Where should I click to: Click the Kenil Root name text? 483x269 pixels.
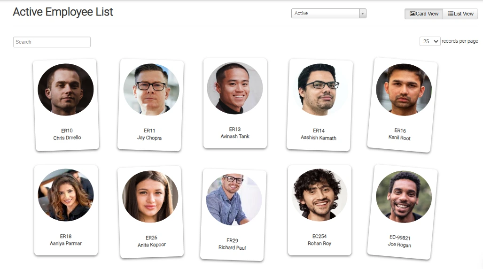tap(400, 138)
